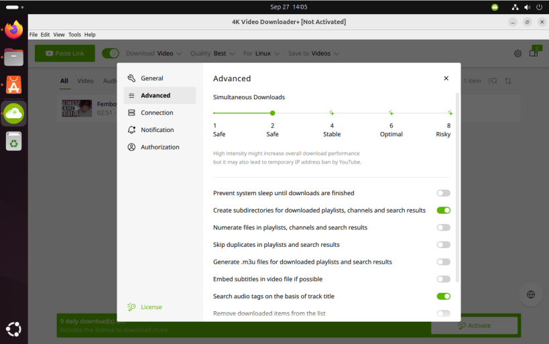
Task: Set simultaneous downloads to 6 Optimal
Action: [x=391, y=113]
